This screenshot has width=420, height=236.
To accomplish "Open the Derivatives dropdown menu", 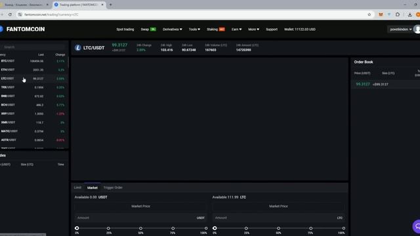I will 172,29.
